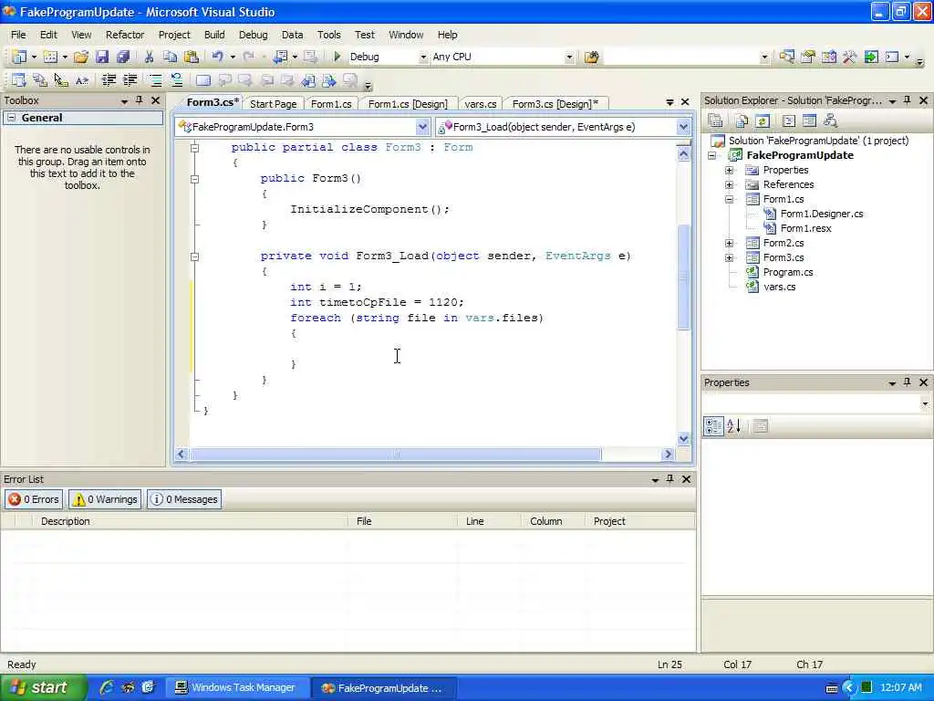Switch to Windows Task Manager taskbar button
This screenshot has width=934, height=701.
237,687
